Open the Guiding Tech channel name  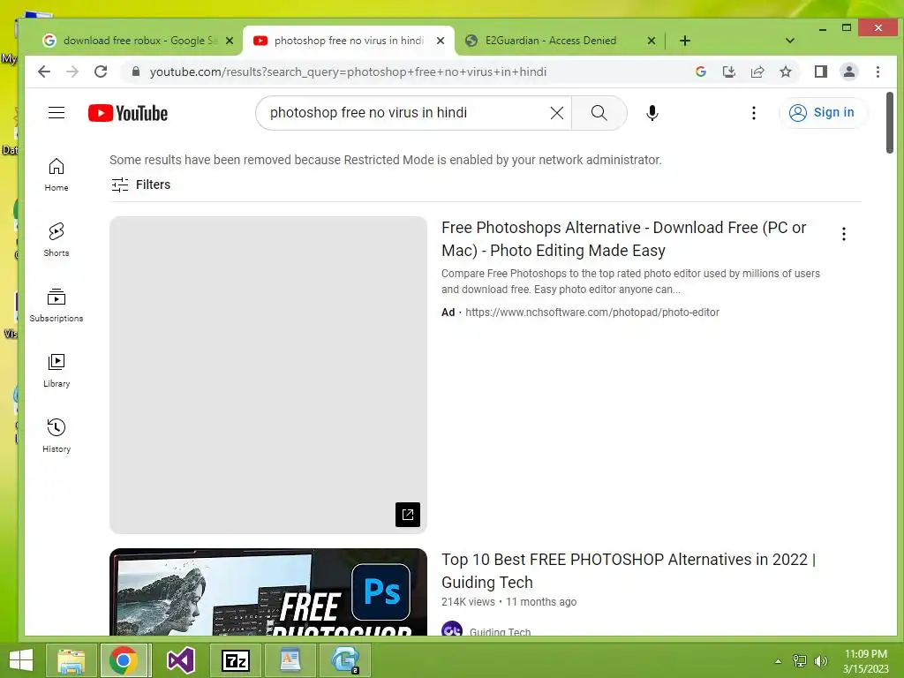click(x=500, y=631)
